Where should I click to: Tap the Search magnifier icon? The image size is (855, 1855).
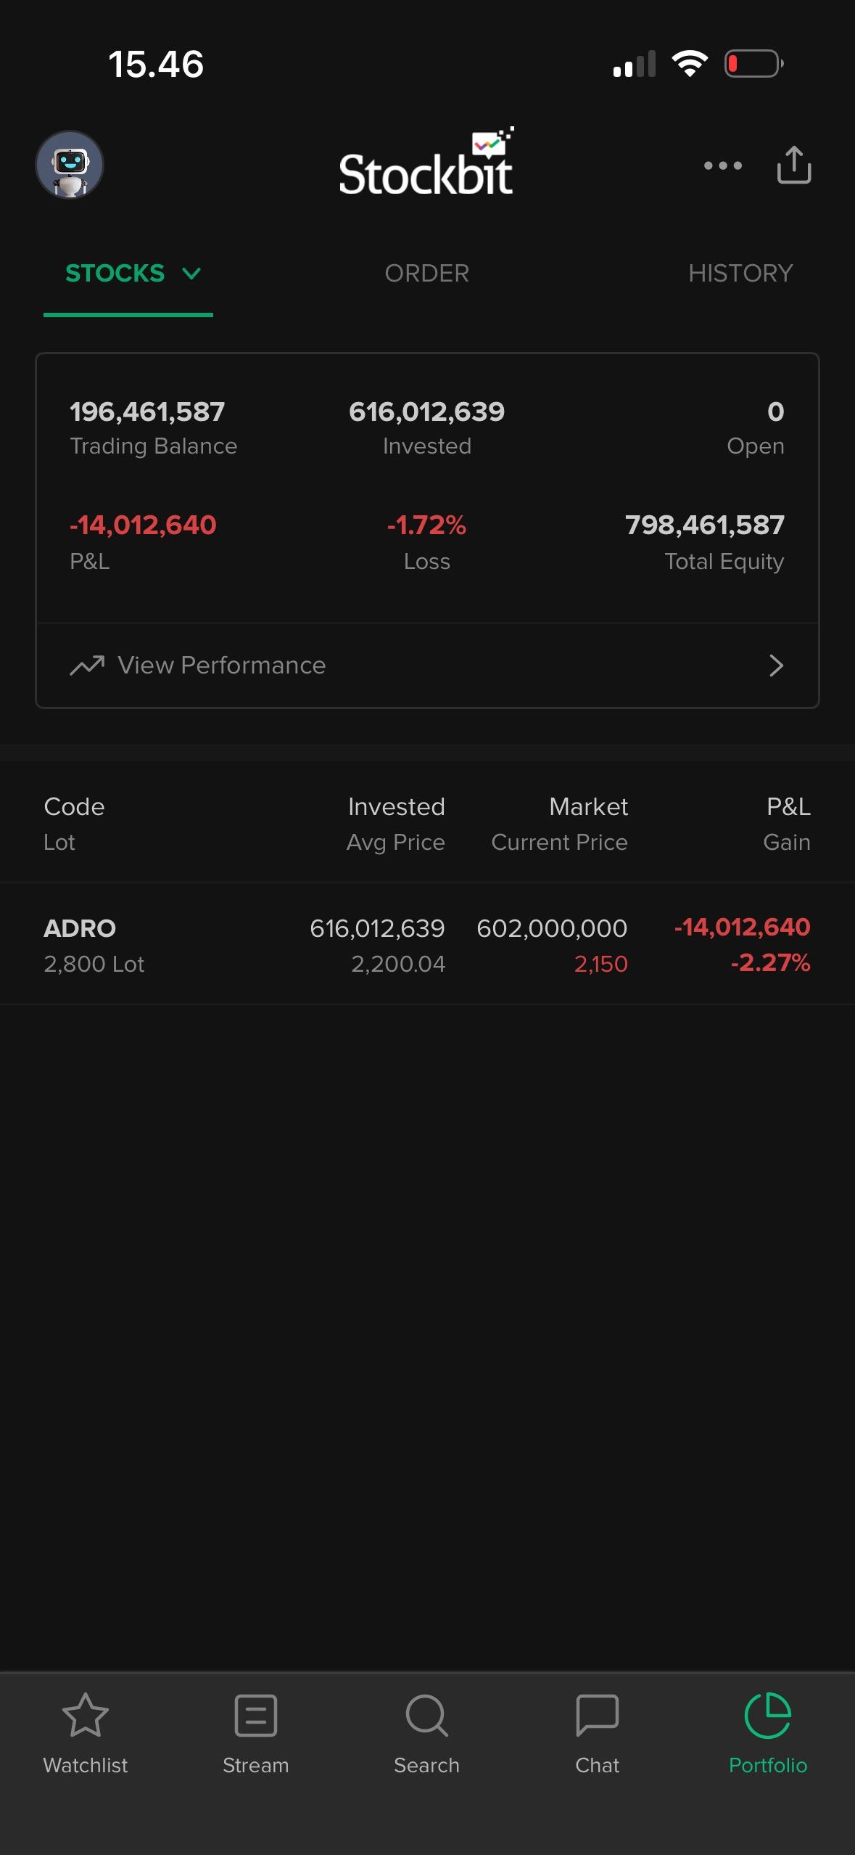[x=426, y=1716]
